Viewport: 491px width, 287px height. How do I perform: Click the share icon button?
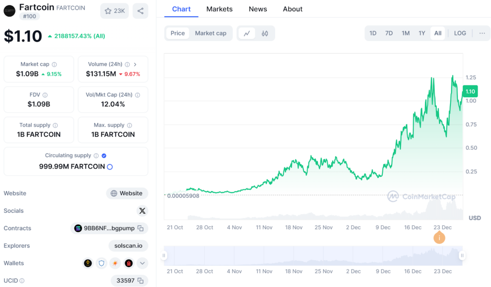pos(140,11)
